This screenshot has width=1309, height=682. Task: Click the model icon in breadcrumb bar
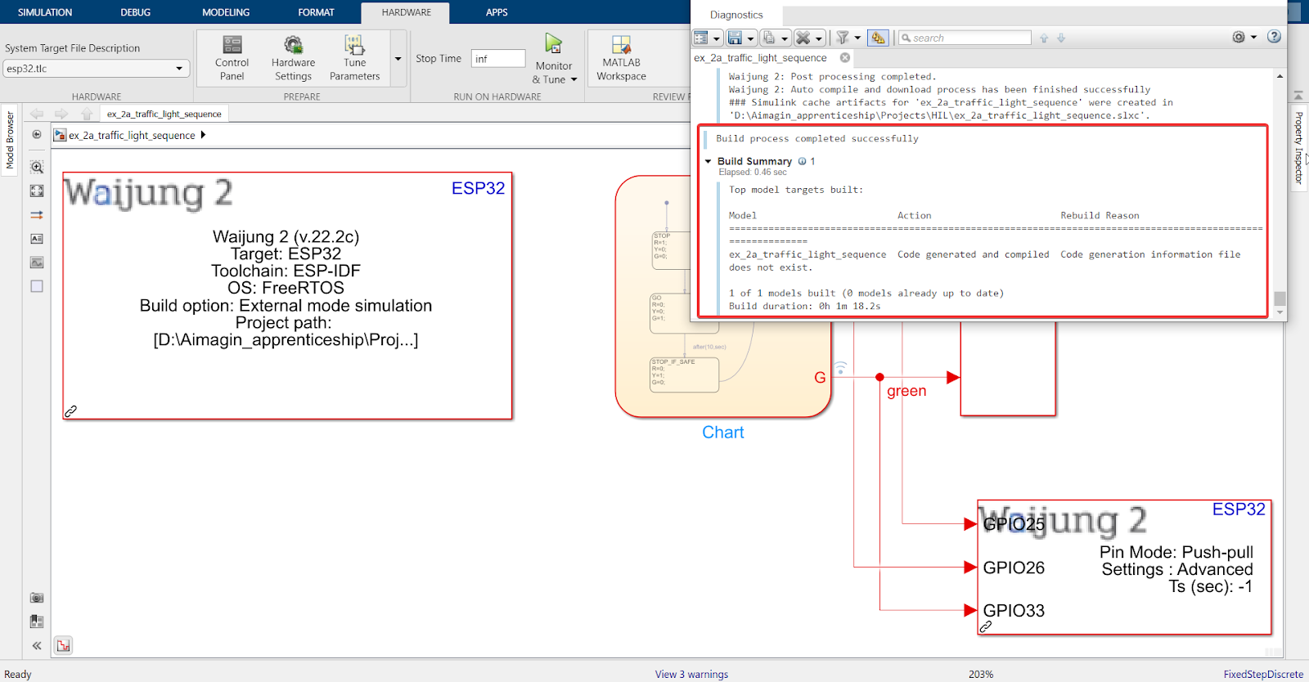pos(60,135)
